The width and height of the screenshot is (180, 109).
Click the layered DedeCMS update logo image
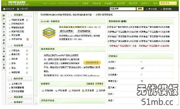pyautogui.click(x=49, y=33)
